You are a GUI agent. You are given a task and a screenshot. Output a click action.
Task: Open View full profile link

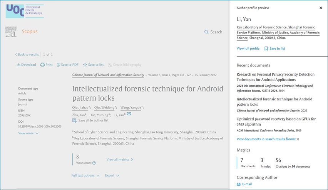[248, 48]
